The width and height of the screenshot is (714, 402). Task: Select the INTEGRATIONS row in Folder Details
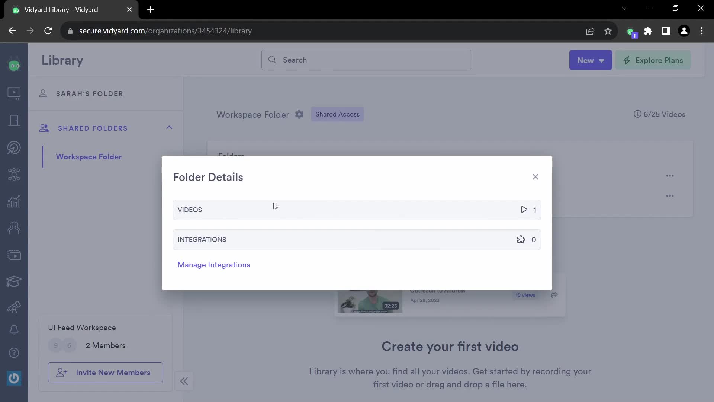click(x=357, y=239)
